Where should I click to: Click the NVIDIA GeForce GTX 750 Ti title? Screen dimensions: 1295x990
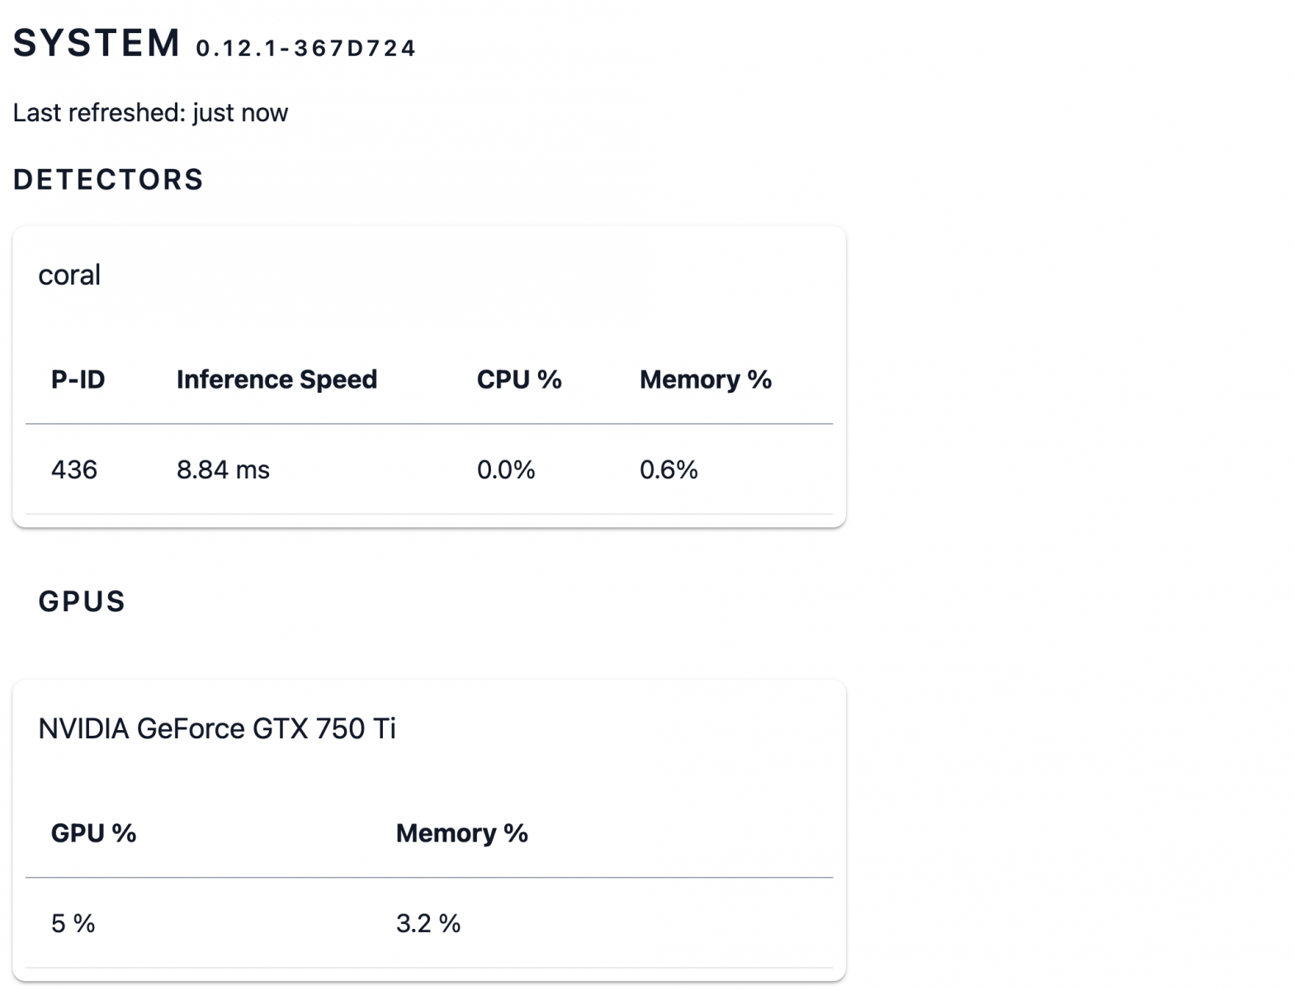(217, 728)
